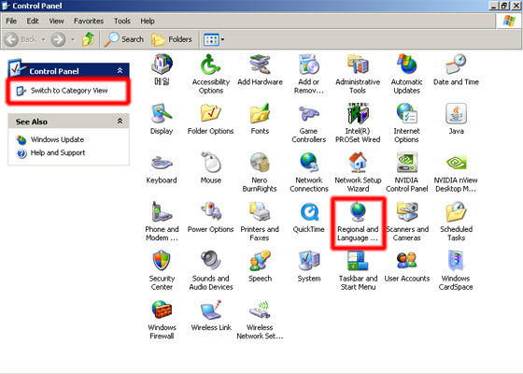The width and height of the screenshot is (523, 374).
Task: Open QuickTime settings icon
Action: (309, 217)
